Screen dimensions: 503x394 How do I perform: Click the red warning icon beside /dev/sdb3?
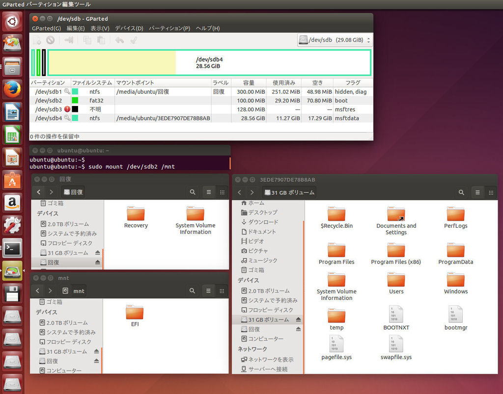click(x=67, y=109)
